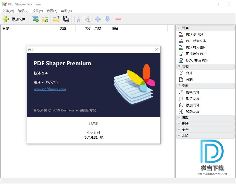
Task: Click the 编译 2019/9/16 text
Action: click(46, 82)
